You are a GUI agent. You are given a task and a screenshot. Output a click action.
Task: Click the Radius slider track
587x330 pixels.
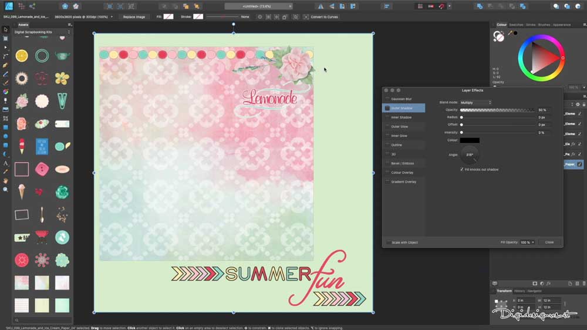click(498, 117)
